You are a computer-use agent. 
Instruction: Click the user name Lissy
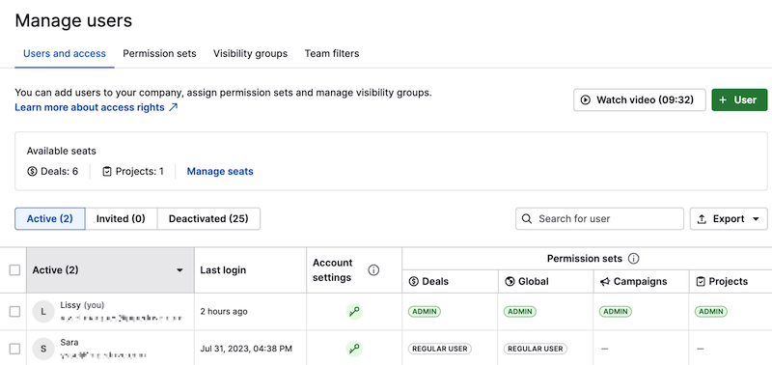tap(70, 305)
